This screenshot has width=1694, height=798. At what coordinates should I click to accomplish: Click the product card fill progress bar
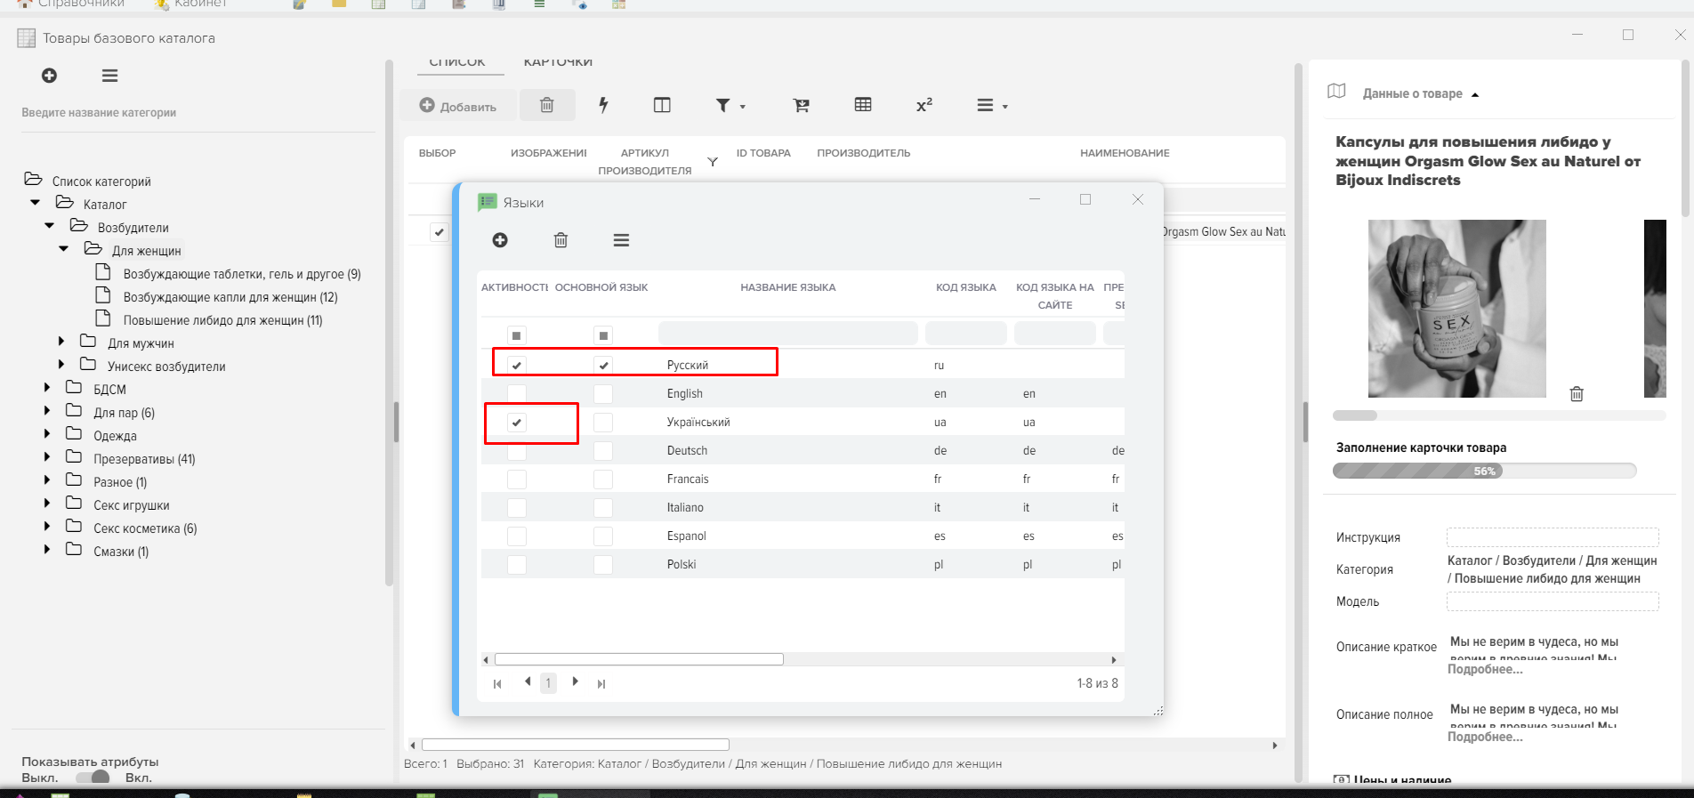pyautogui.click(x=1484, y=471)
